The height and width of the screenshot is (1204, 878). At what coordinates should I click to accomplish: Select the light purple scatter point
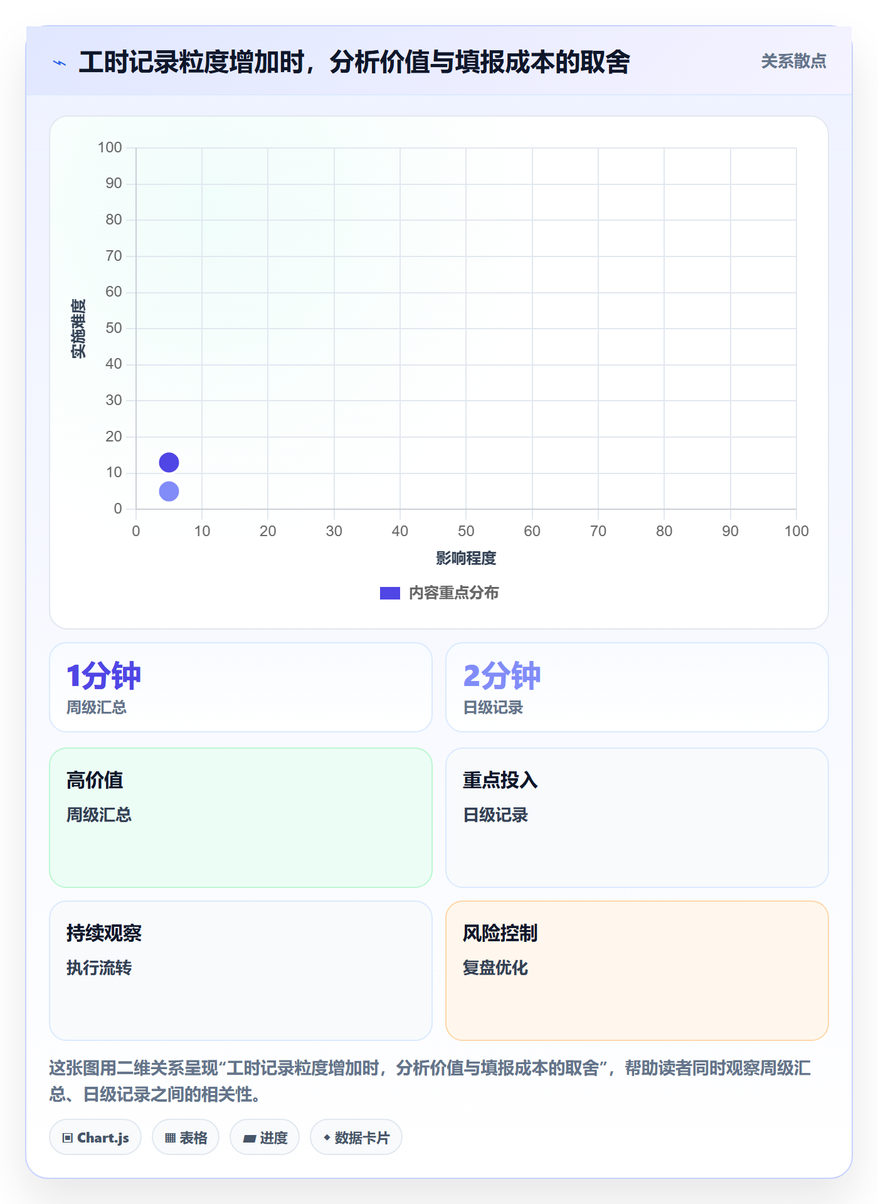pyautogui.click(x=169, y=492)
